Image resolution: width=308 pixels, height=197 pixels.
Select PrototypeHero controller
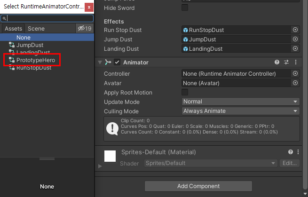tap(47, 60)
